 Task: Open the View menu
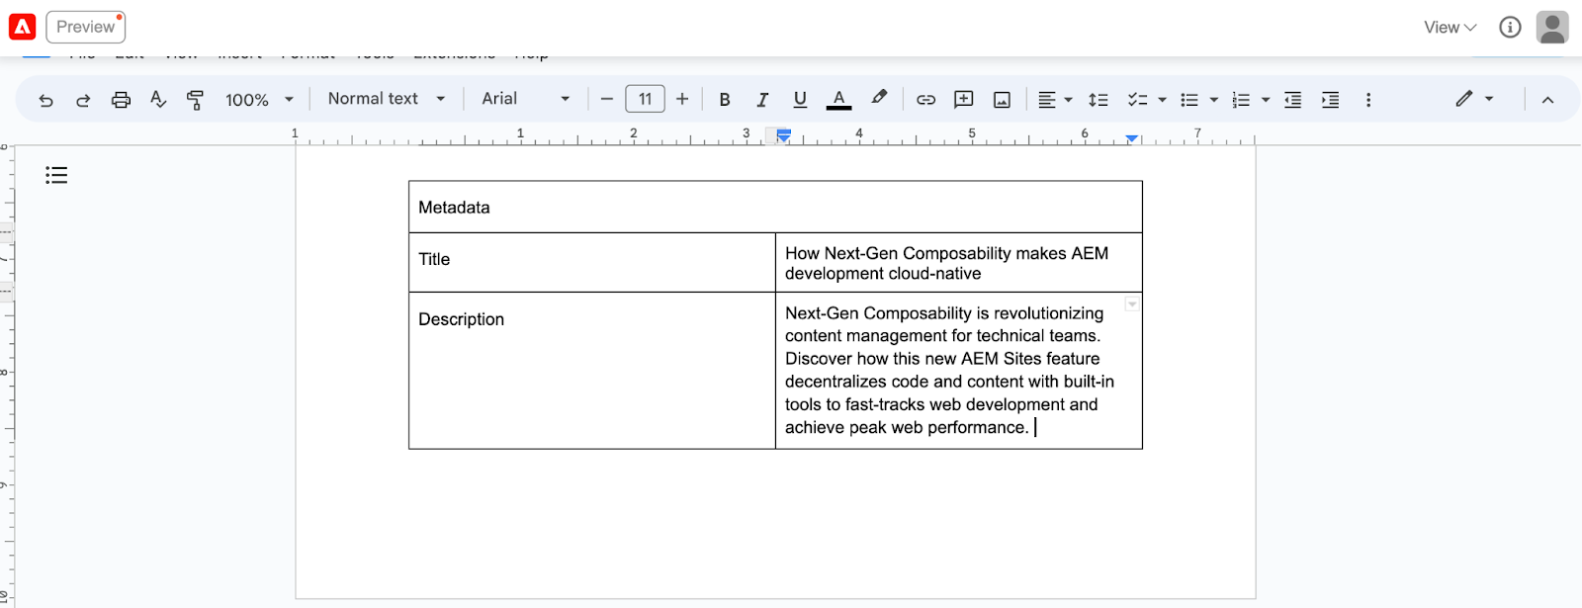pos(1450,28)
